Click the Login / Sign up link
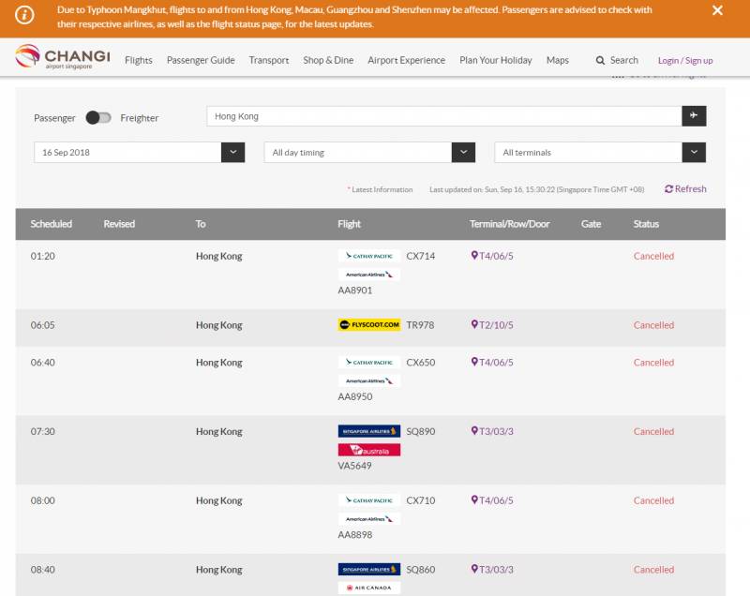 tap(684, 60)
